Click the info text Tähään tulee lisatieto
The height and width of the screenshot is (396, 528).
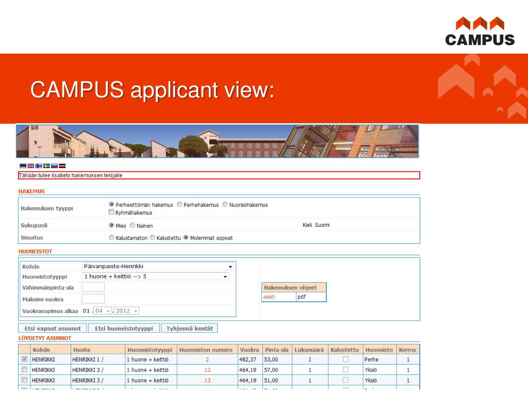point(70,175)
